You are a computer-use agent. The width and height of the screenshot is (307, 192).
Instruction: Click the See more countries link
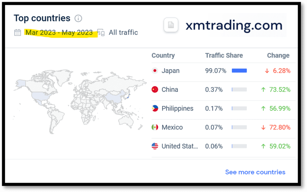pyautogui.click(x=255, y=172)
